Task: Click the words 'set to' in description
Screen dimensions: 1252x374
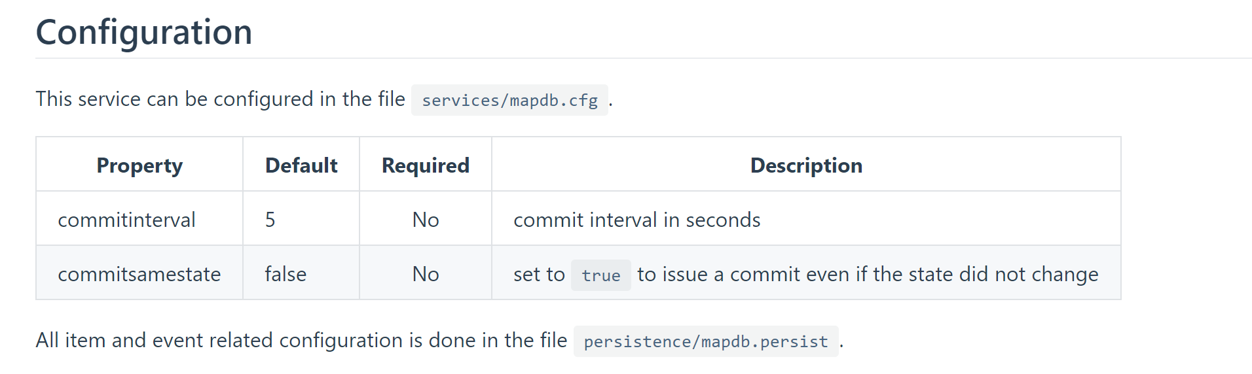Action: click(x=539, y=274)
